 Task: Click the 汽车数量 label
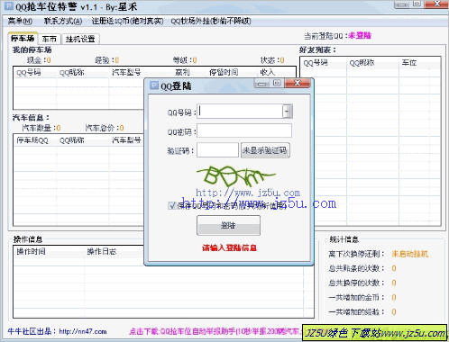[39, 128]
